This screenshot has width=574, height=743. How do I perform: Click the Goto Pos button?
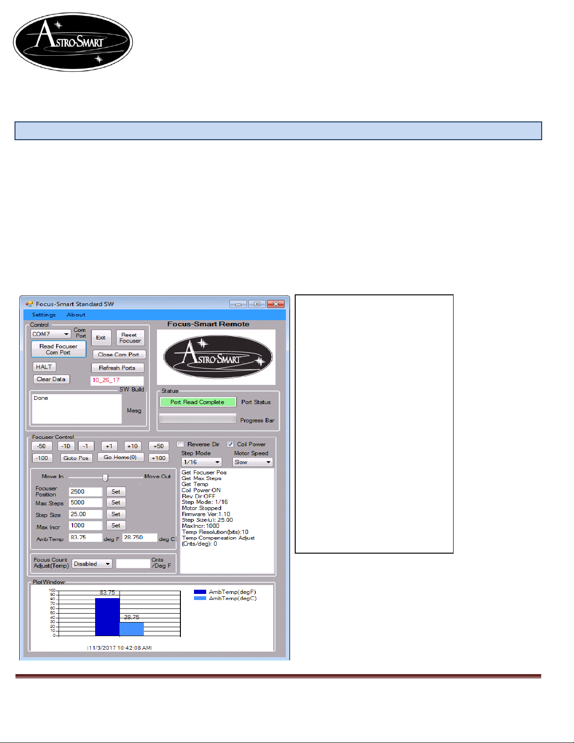[76, 458]
